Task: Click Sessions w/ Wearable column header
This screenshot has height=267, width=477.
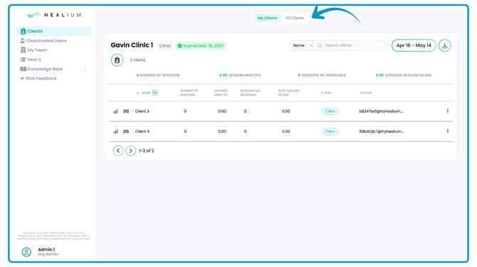Action: [x=250, y=93]
